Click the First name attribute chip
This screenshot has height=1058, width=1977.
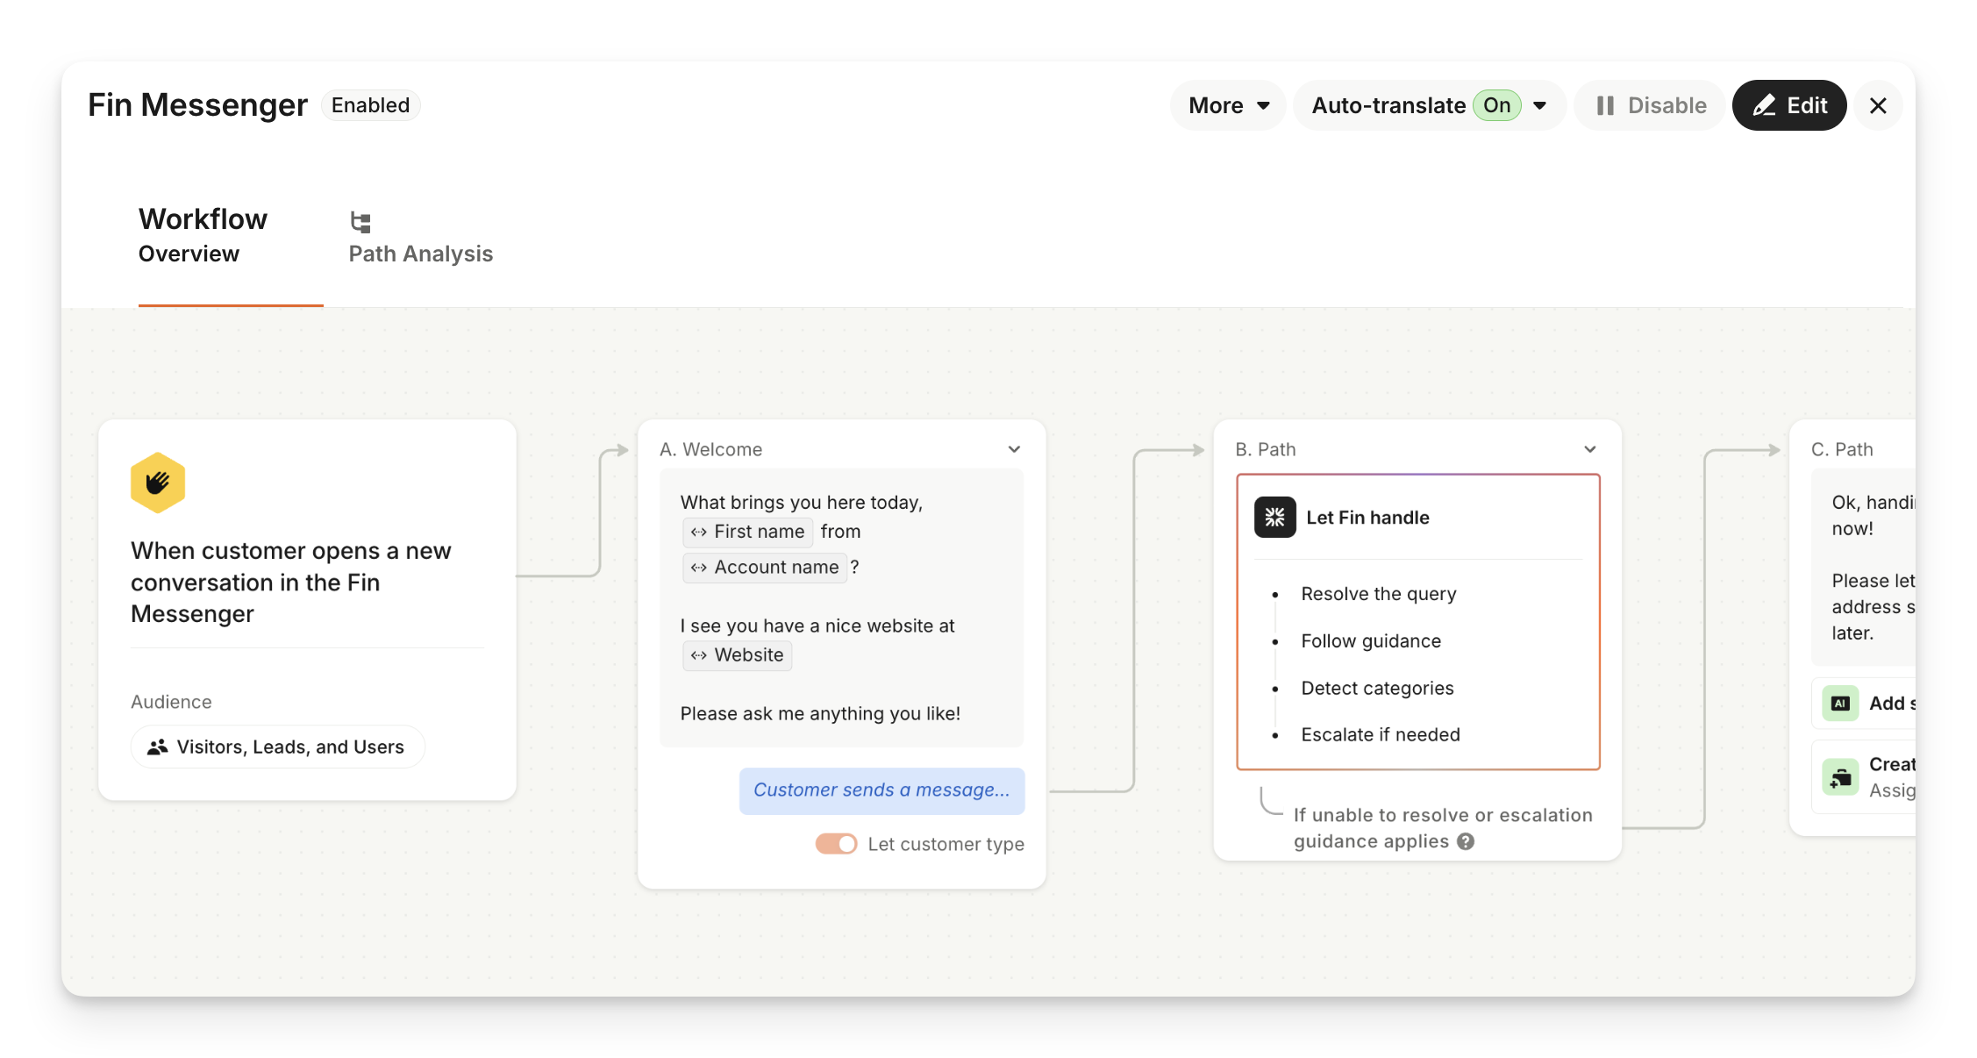[x=748, y=532]
